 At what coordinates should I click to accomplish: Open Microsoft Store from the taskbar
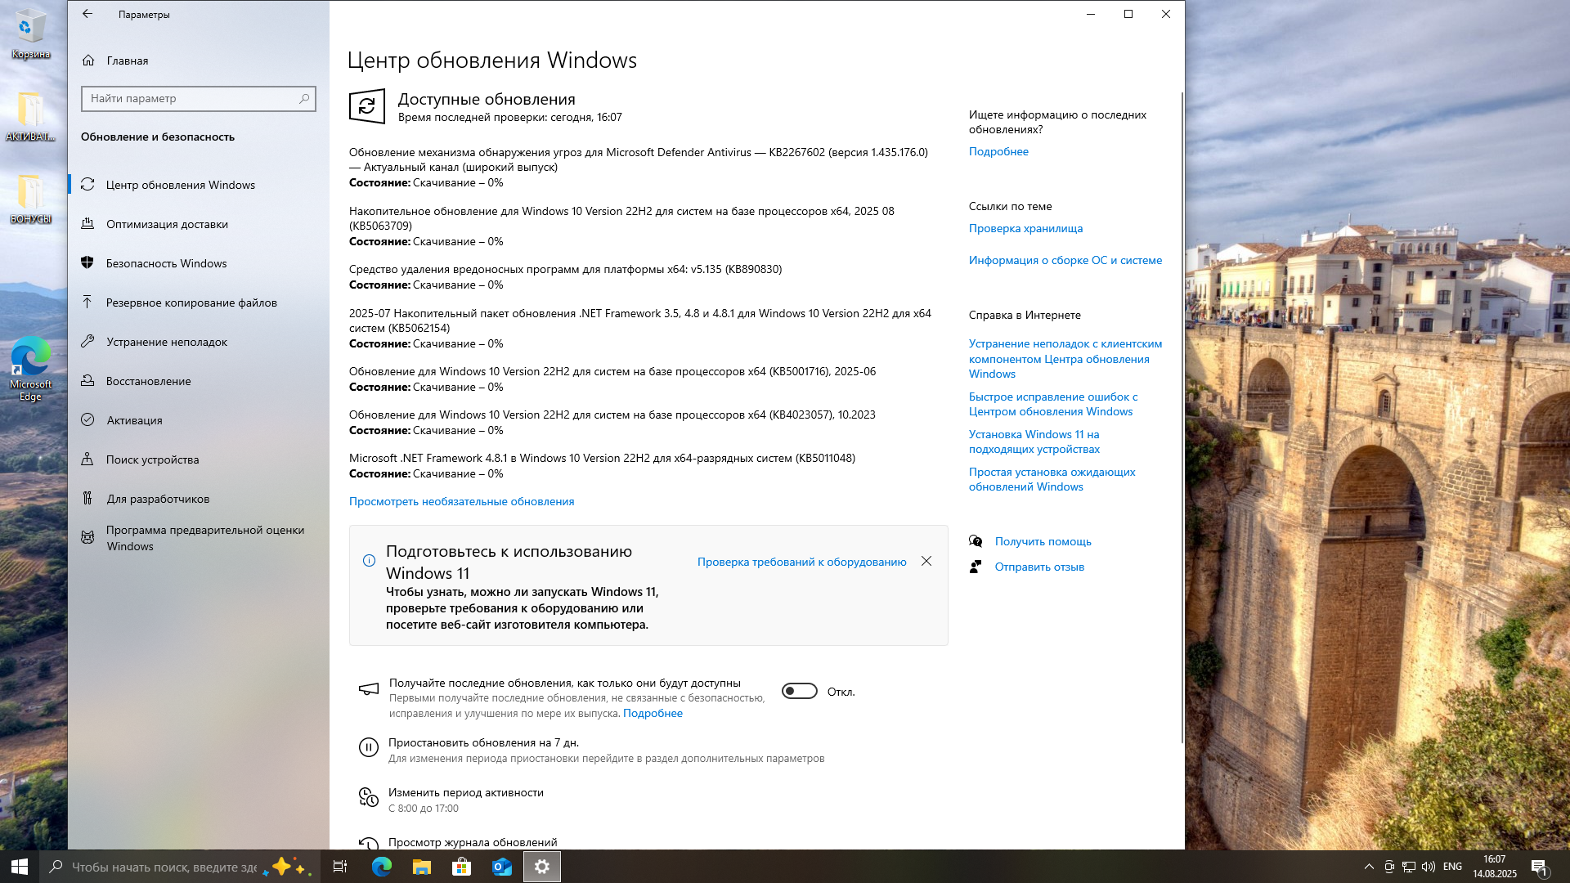click(462, 867)
